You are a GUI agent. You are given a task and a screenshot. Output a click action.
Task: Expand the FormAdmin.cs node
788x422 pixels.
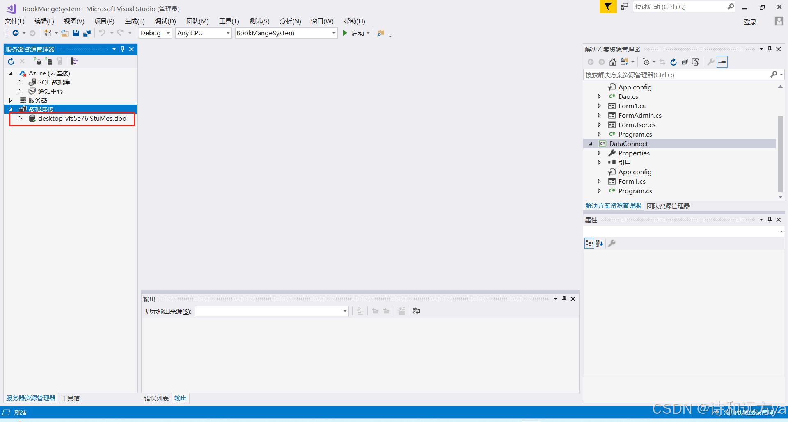click(599, 116)
